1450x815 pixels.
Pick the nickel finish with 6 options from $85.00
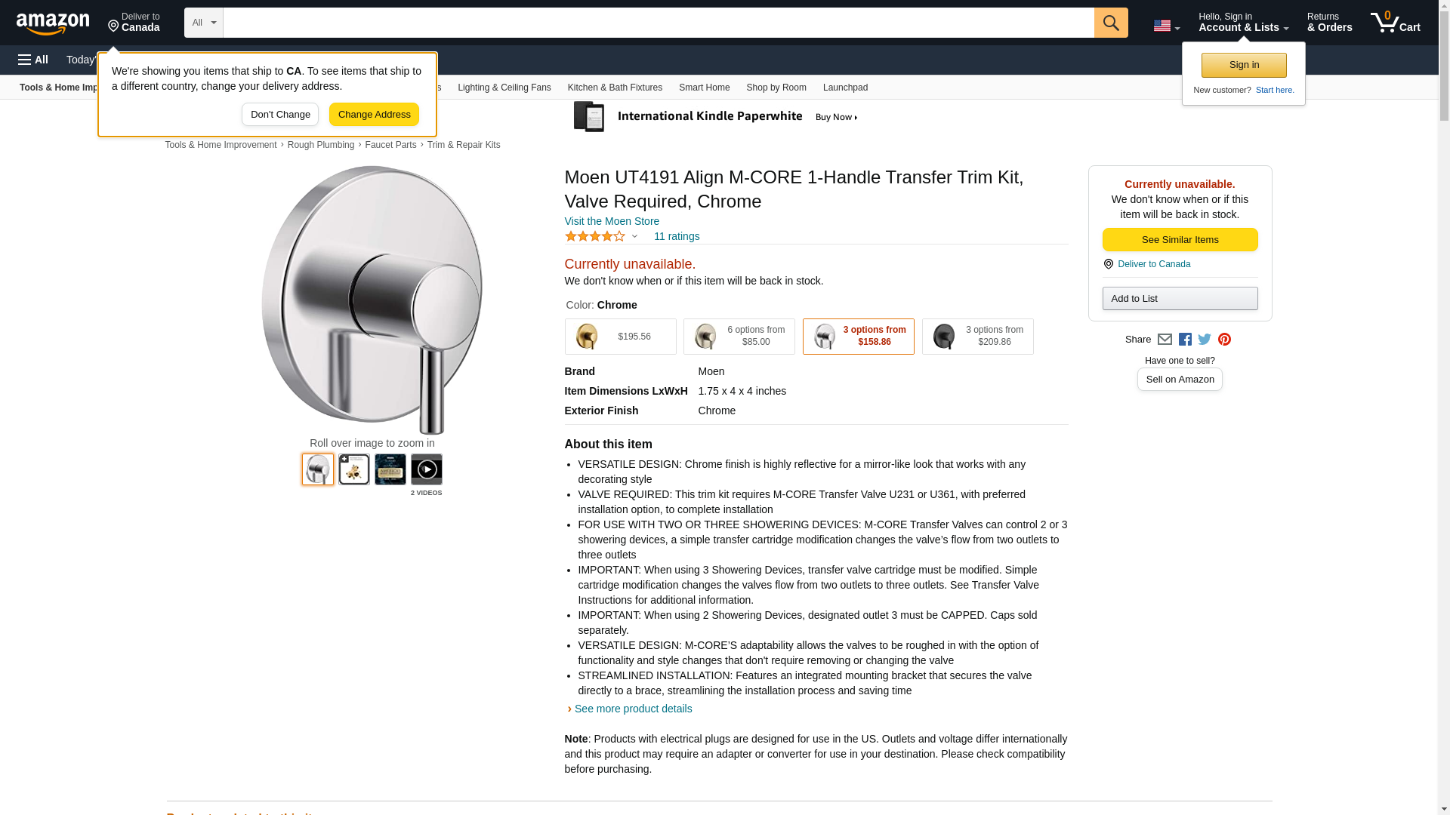point(739,337)
